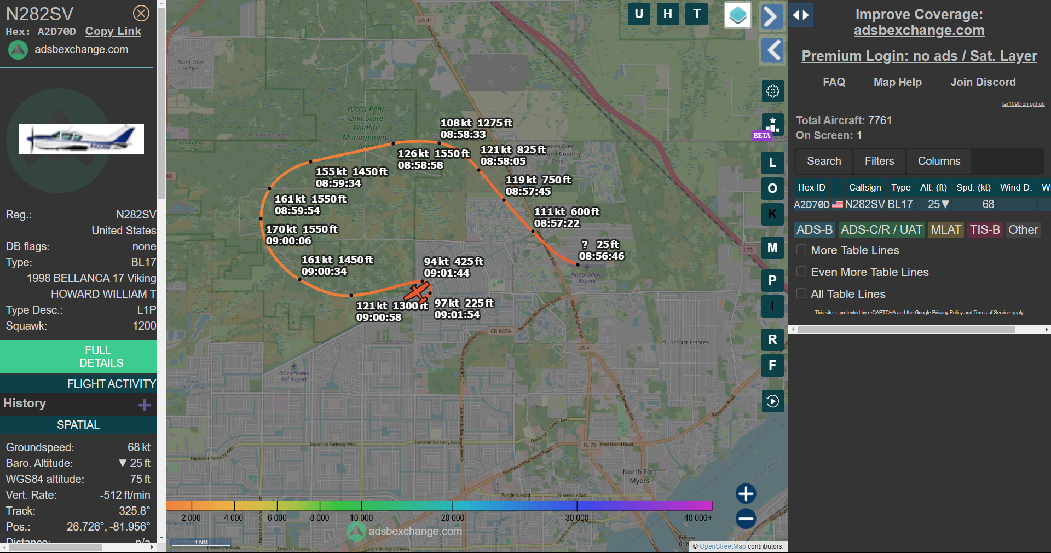Click Join Discord link

click(983, 82)
